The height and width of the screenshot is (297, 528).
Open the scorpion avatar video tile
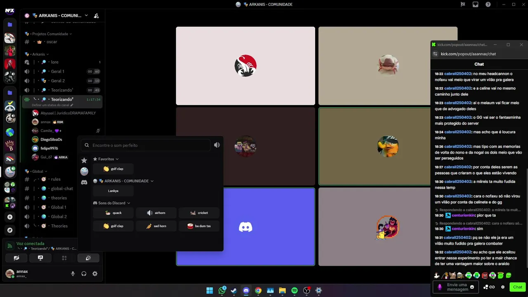(x=245, y=66)
